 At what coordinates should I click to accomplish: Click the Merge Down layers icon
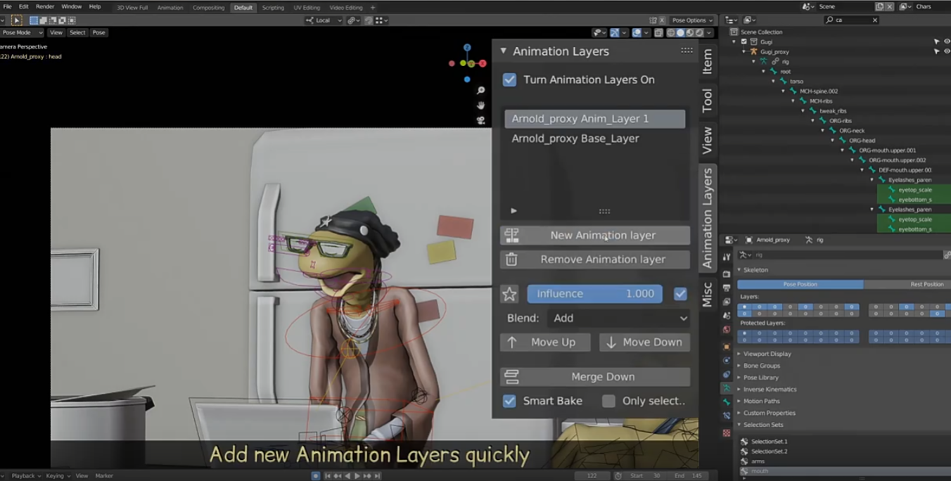(511, 377)
